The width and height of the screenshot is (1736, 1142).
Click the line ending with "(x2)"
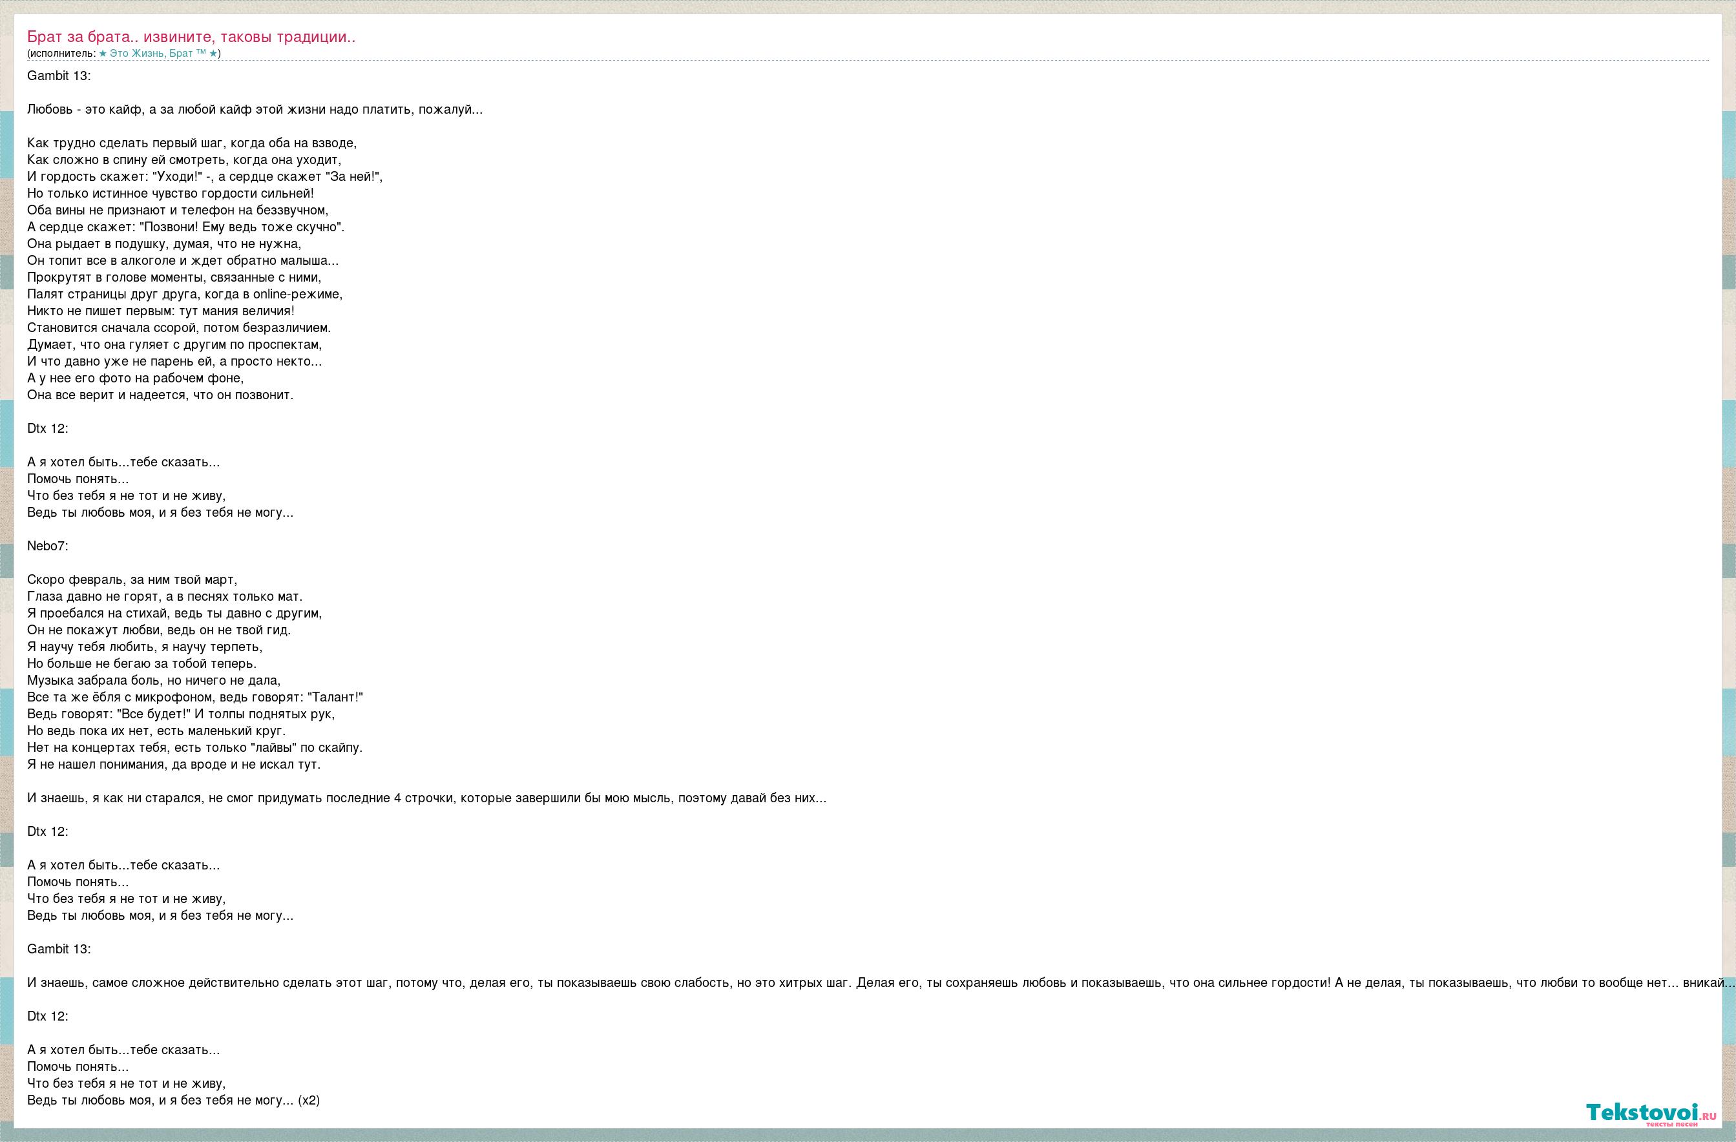174,1100
